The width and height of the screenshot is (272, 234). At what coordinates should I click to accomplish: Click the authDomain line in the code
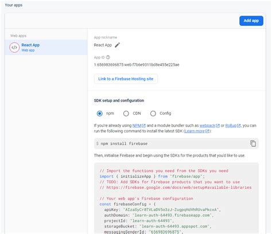click(159, 215)
